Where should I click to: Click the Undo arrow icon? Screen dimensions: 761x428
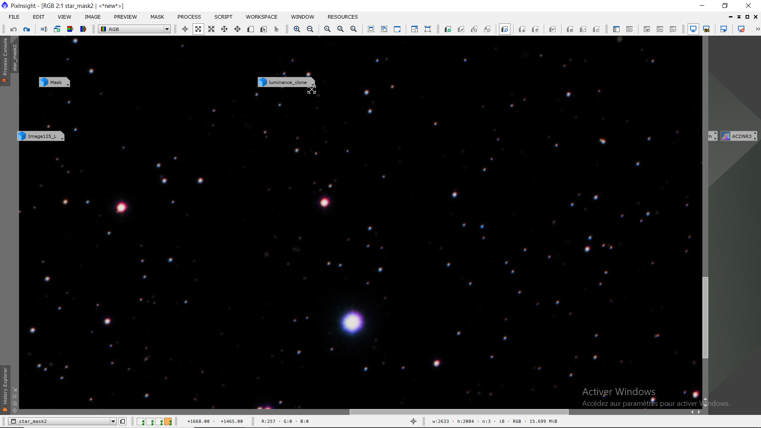click(x=13, y=29)
